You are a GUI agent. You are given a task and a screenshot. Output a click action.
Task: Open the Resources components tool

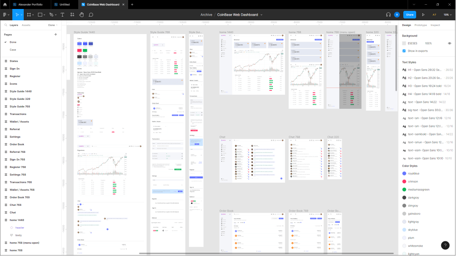tap(72, 15)
